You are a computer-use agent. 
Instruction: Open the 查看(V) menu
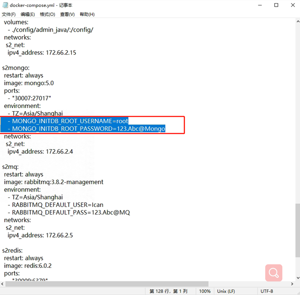point(67,14)
